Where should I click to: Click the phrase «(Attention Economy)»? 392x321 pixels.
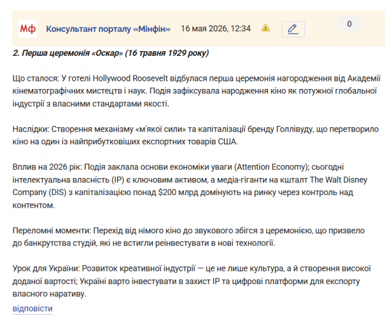tap(272, 167)
